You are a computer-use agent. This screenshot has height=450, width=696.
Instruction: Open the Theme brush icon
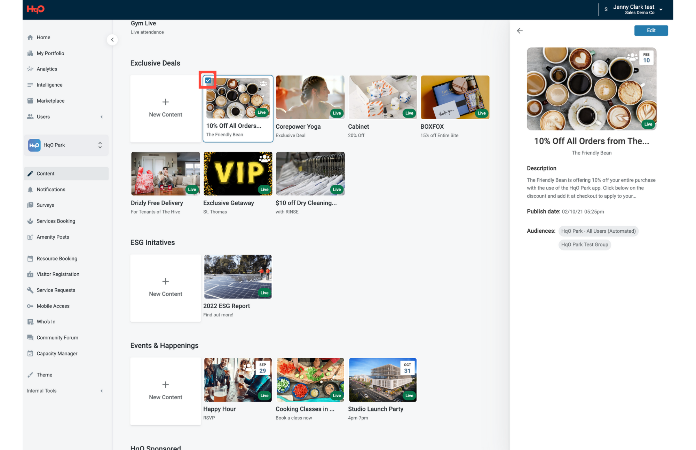30,375
